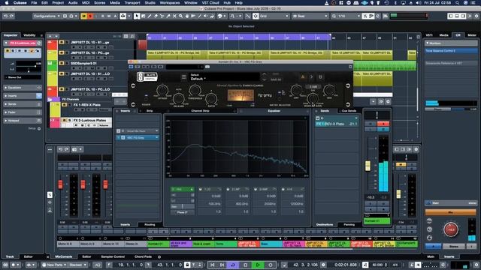Select the Range Selection tool
The image size is (481, 270).
point(144,16)
